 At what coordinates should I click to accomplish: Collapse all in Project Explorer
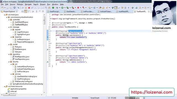click(22, 12)
